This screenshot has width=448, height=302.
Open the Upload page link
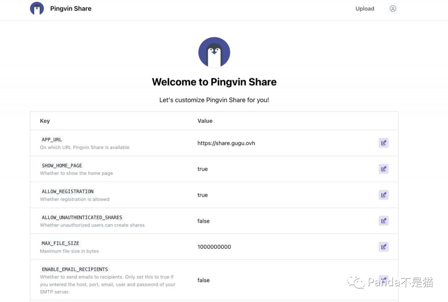[x=365, y=9]
